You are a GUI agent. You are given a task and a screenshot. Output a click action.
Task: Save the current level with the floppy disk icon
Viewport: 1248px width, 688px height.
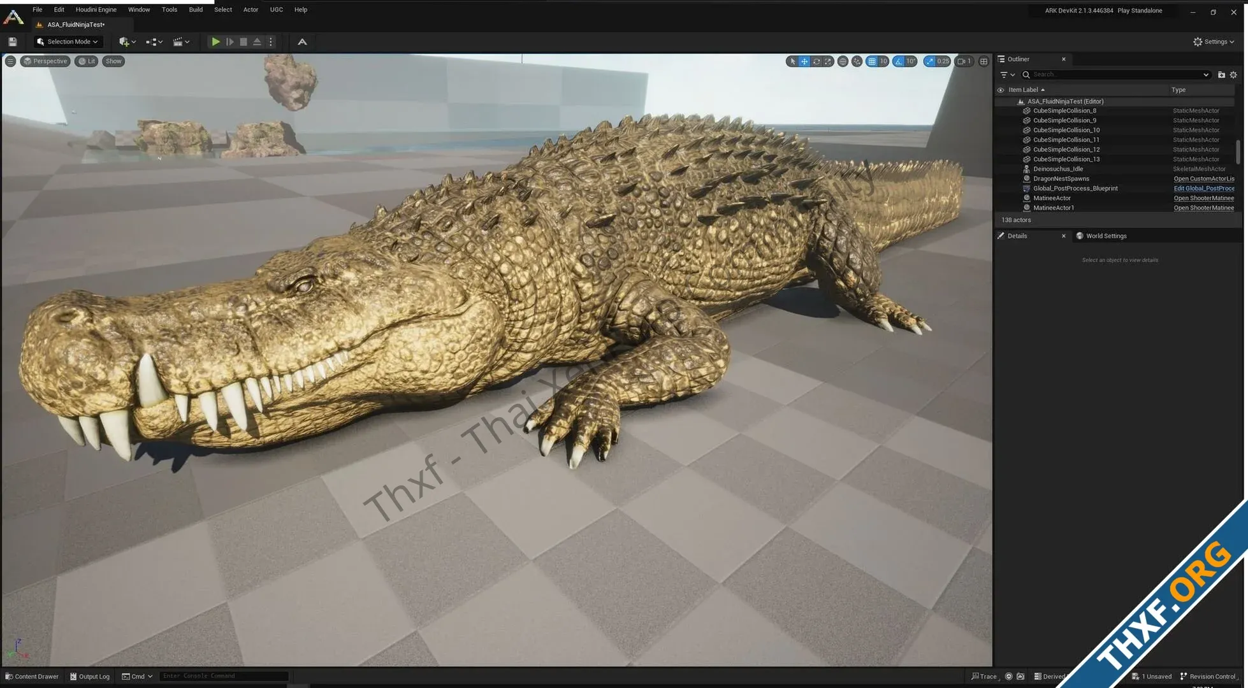click(12, 41)
